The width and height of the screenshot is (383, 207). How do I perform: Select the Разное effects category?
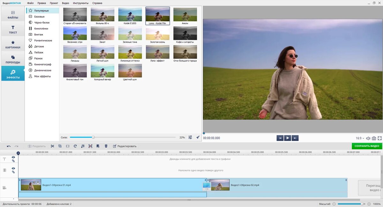point(42,59)
